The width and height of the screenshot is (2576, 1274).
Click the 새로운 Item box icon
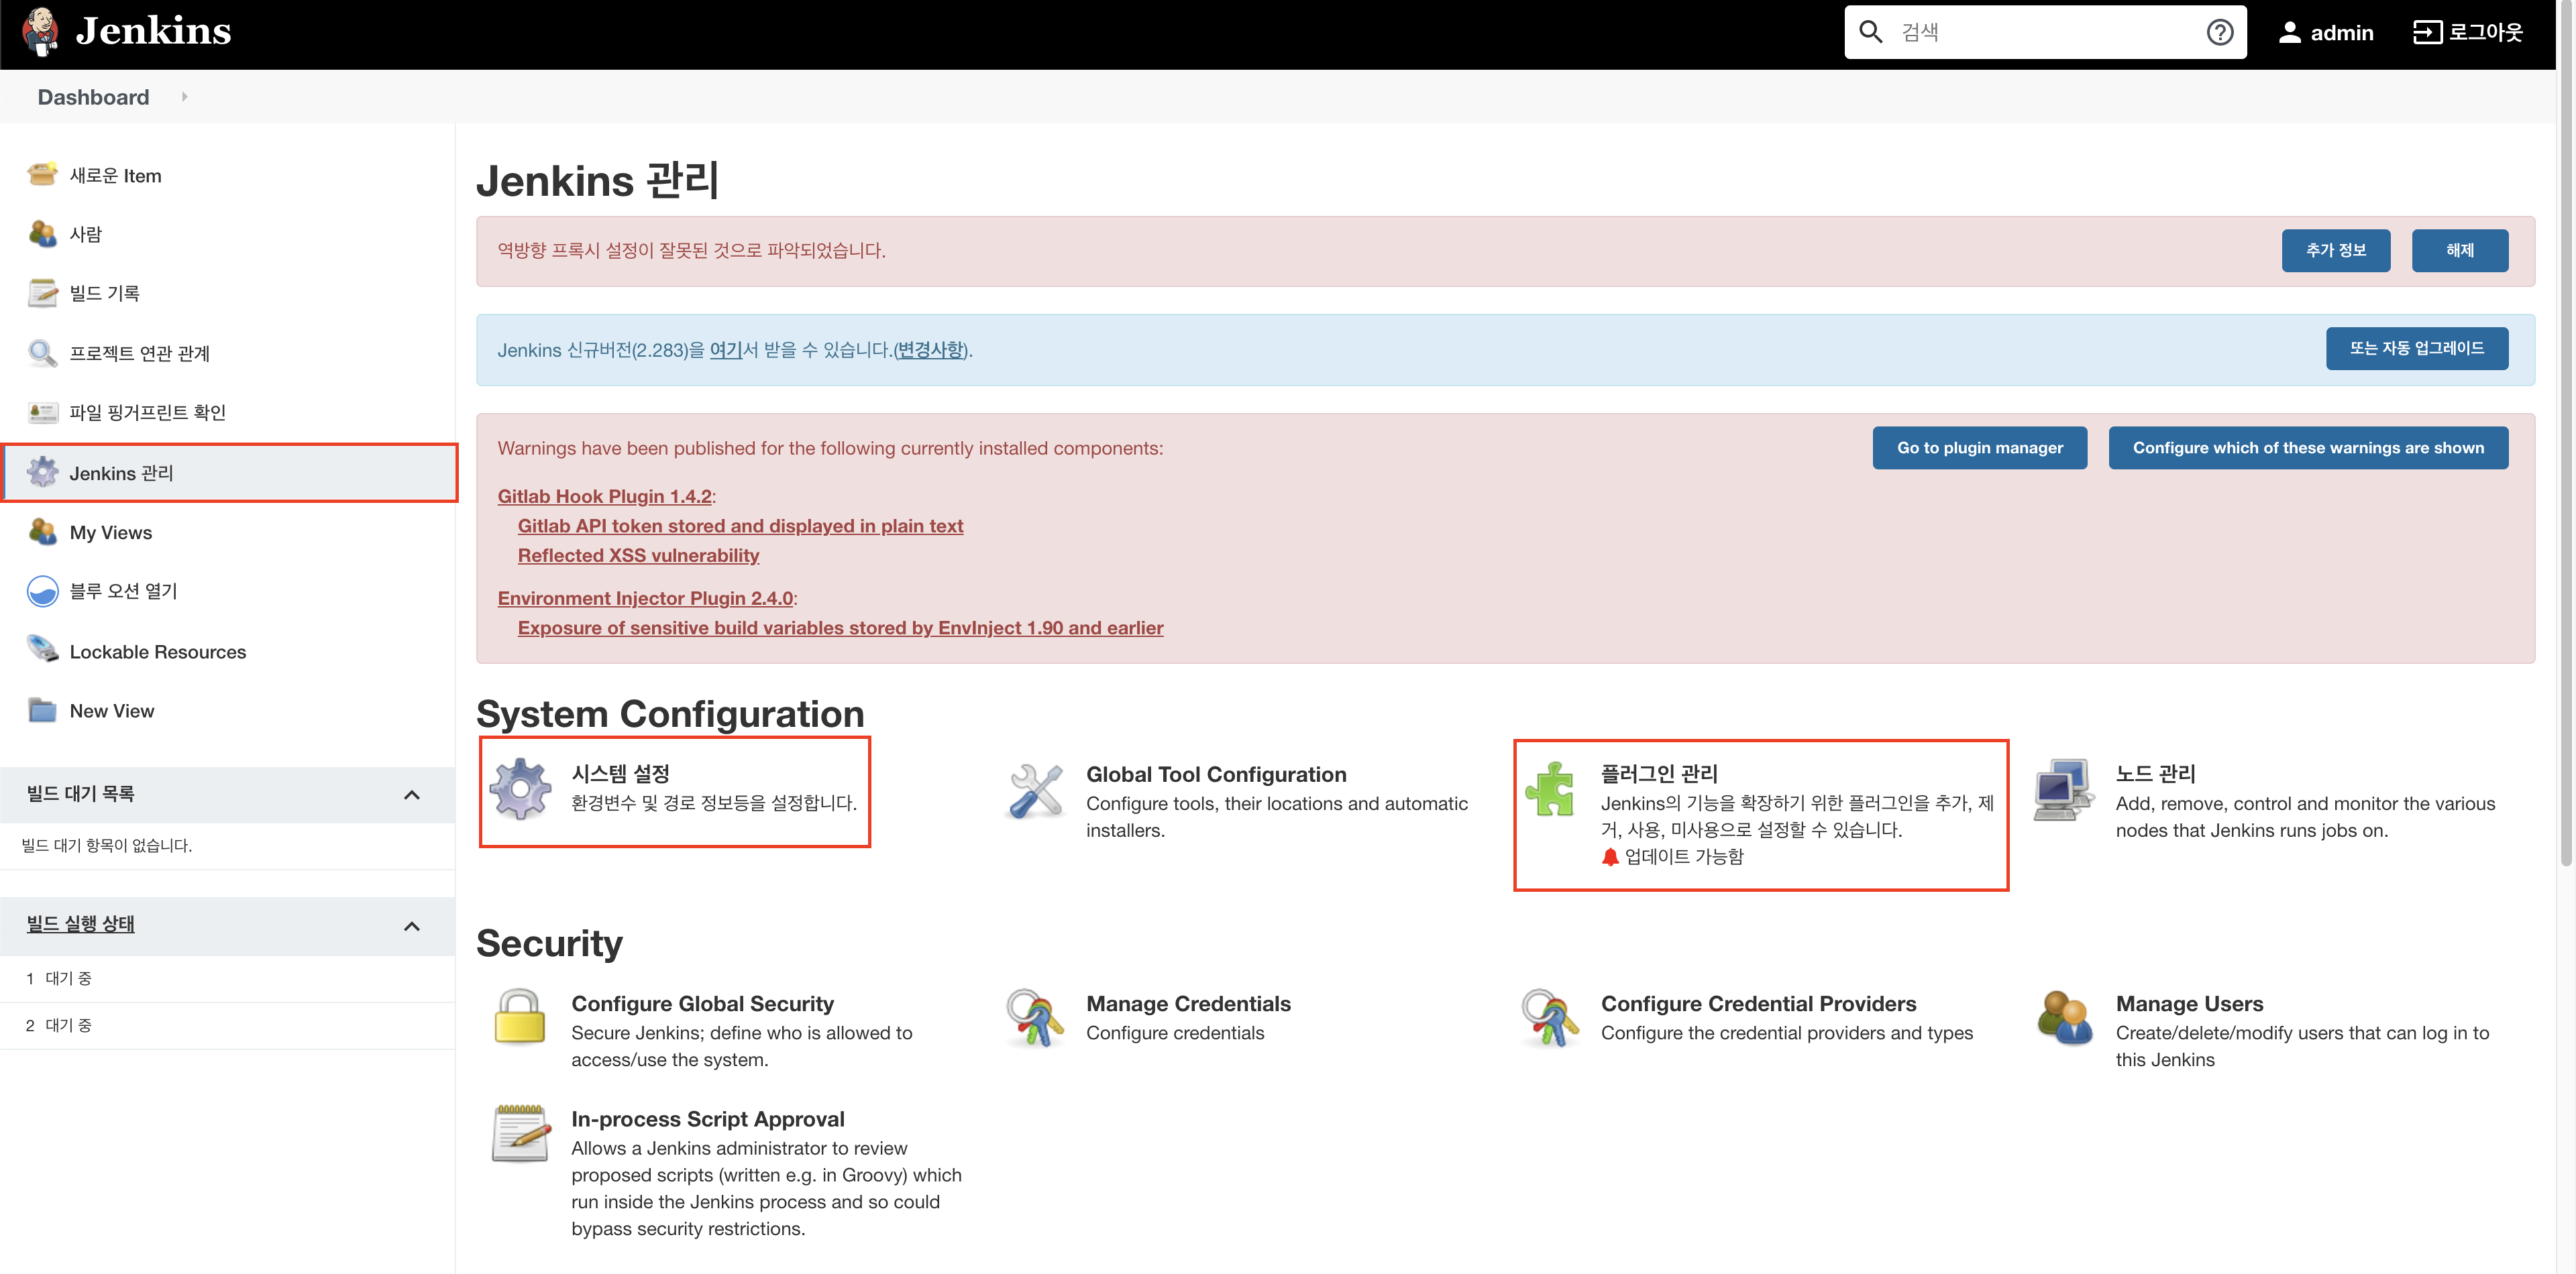[x=42, y=175]
